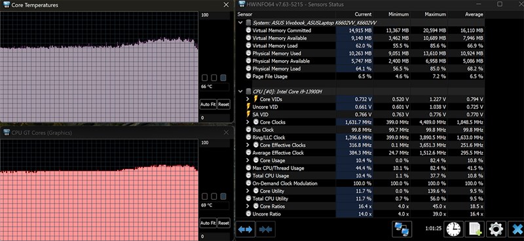Collapse the CPU [#0] Intel Core i9-13900H group
Viewport: 524px width, 241px height.
(x=240, y=91)
